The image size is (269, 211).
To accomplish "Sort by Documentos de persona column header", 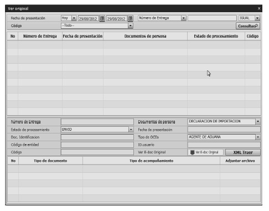I will 145,36.
